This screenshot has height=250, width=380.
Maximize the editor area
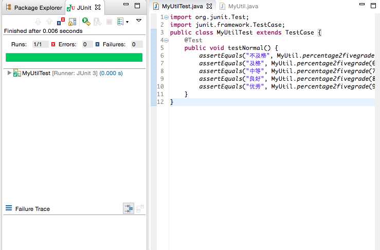tap(373, 5)
